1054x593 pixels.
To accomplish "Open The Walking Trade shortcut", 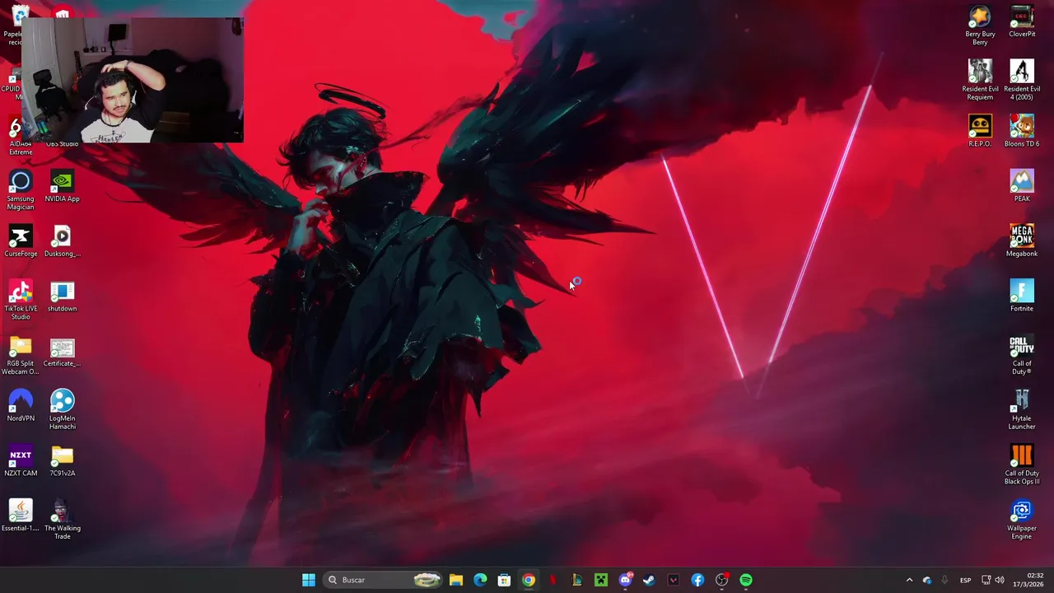I will [62, 520].
